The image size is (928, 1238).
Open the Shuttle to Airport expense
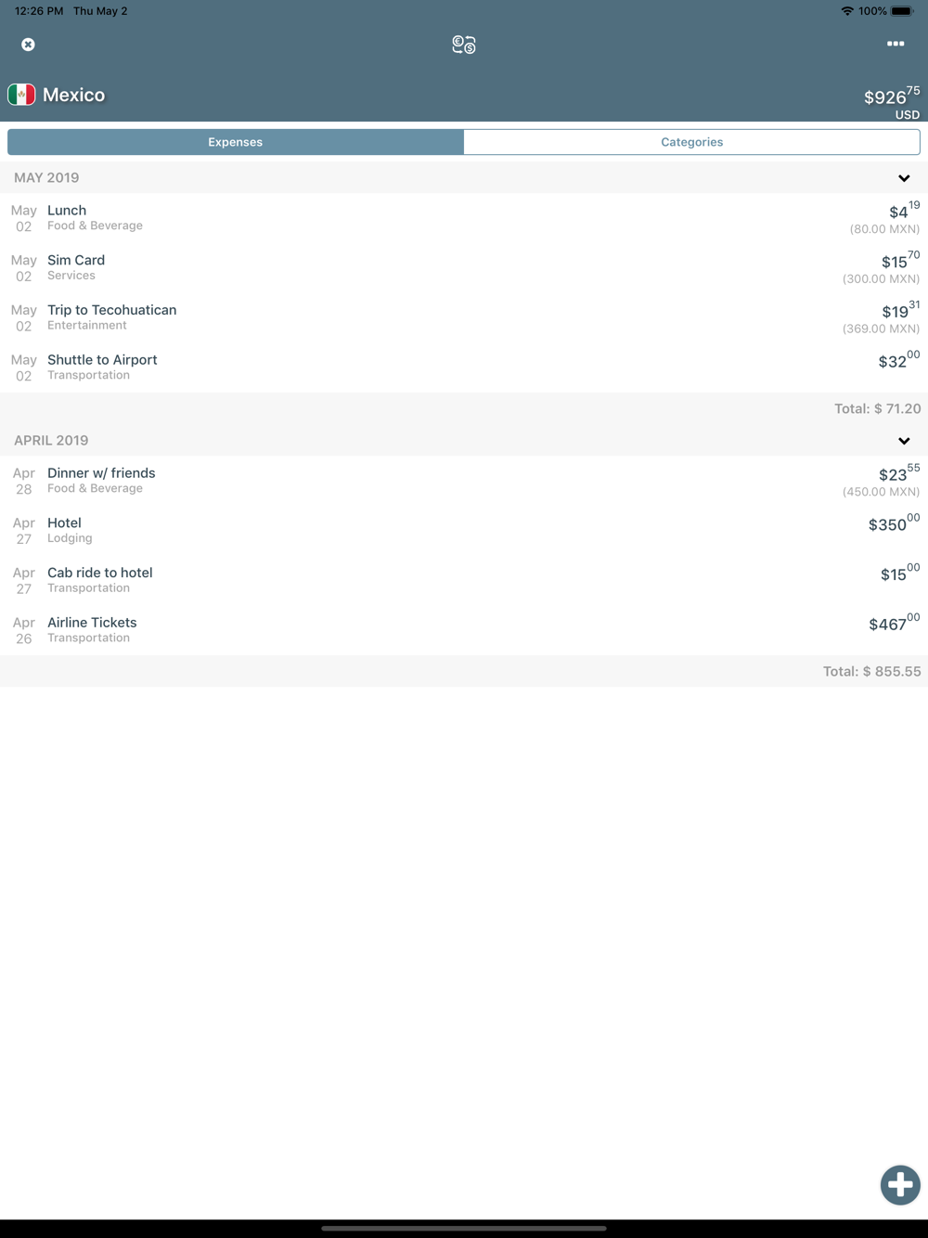[464, 368]
